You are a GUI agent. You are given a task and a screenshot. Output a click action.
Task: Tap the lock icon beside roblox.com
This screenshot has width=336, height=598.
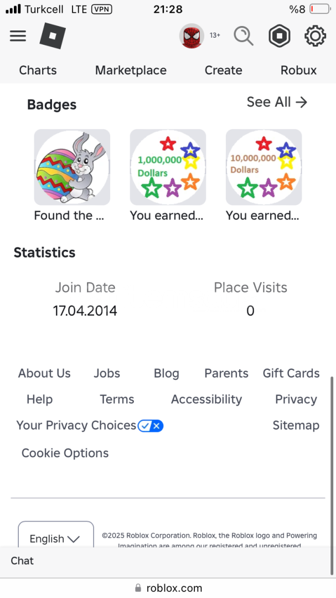[138, 588]
